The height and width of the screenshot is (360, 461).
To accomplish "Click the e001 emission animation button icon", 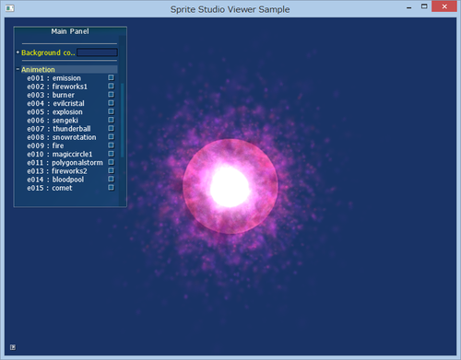I will pos(111,77).
